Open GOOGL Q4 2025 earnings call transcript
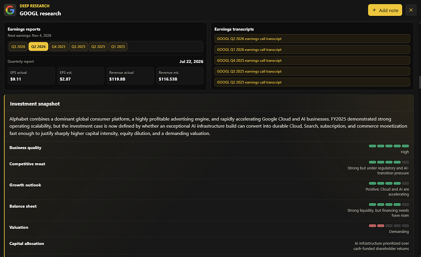 312,60
